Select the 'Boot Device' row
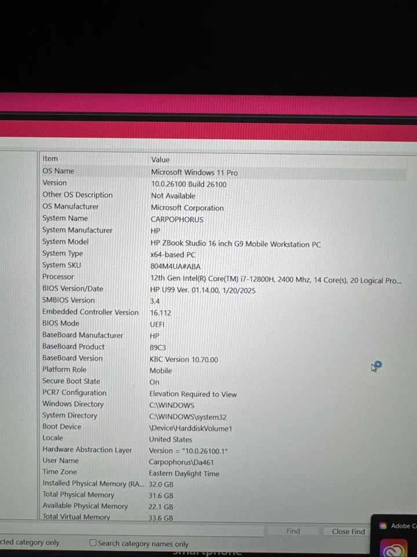Screen dimensions: 417x557 (62, 426)
